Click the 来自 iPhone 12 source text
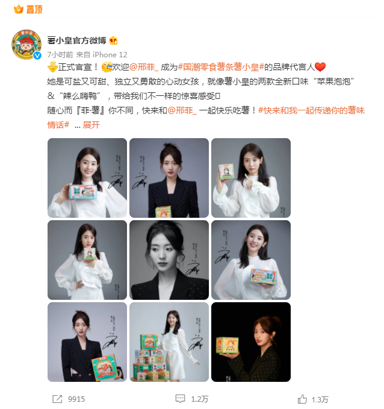 coord(102,54)
